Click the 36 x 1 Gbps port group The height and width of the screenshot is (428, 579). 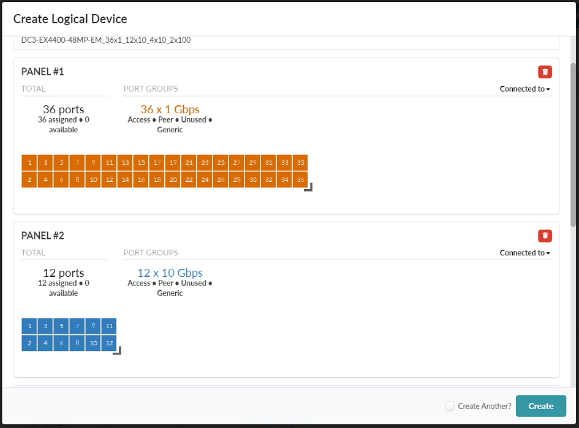(x=170, y=110)
